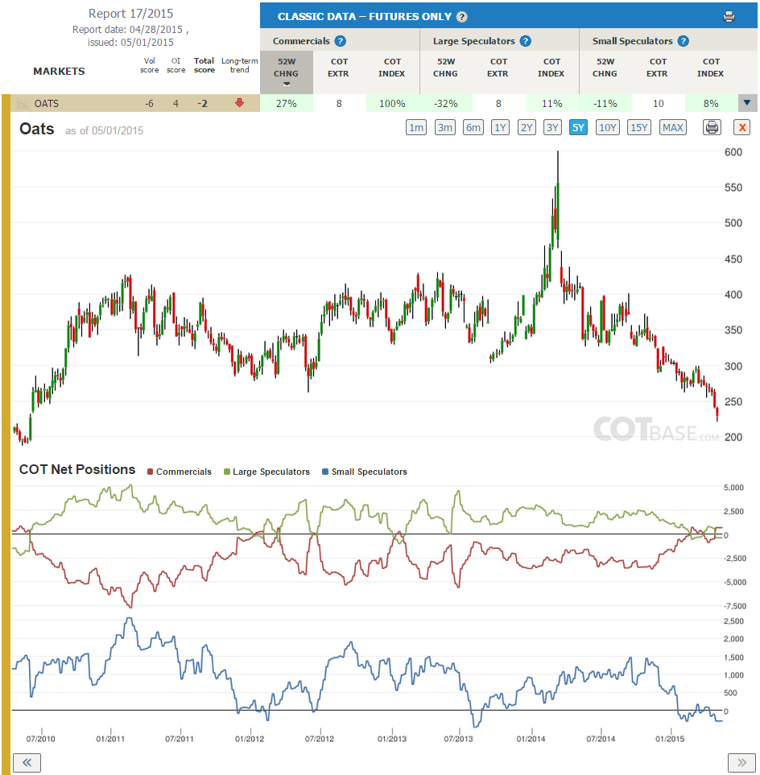Click help icon beside Classic Data title

coord(462,17)
